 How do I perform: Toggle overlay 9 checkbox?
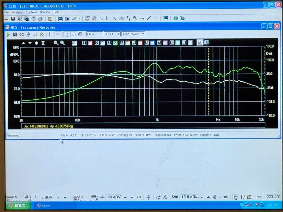(190, 43)
